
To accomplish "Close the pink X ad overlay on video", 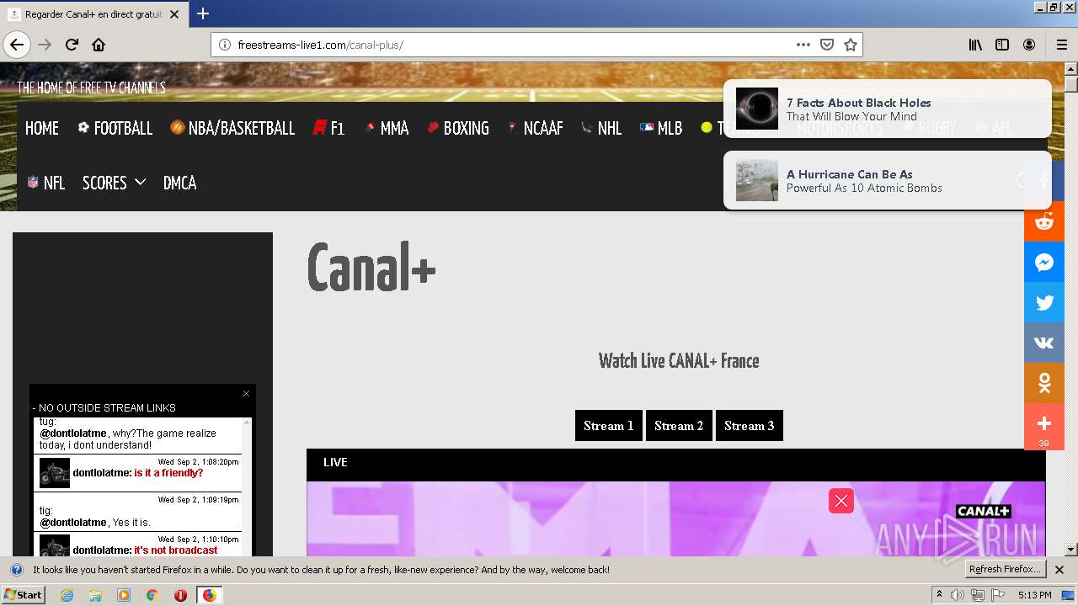I will point(841,501).
